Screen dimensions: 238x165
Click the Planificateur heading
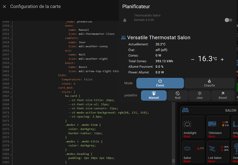tap(136, 7)
